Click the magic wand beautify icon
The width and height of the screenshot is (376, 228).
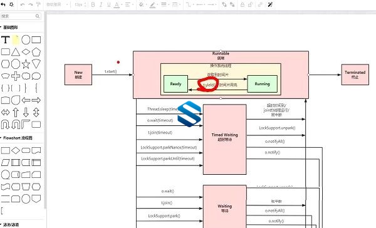pyautogui.click(x=270, y=4)
